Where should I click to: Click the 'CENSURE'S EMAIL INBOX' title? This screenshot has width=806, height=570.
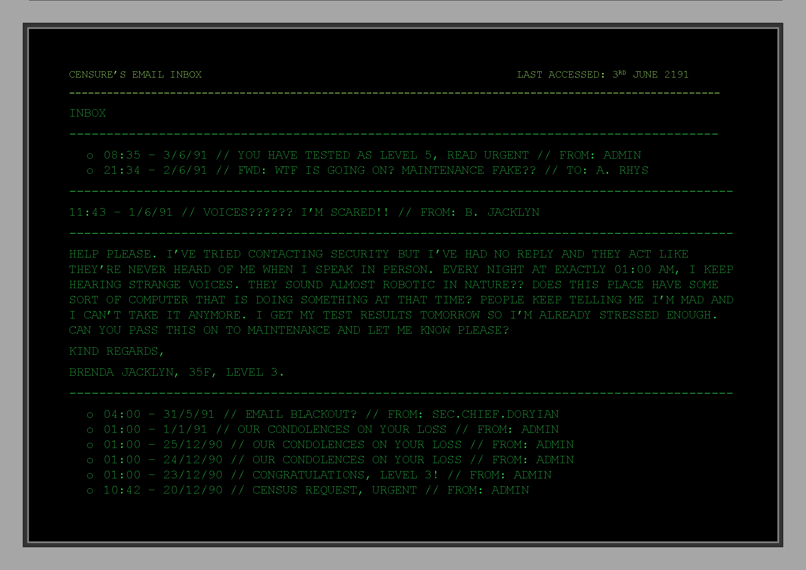pos(135,74)
